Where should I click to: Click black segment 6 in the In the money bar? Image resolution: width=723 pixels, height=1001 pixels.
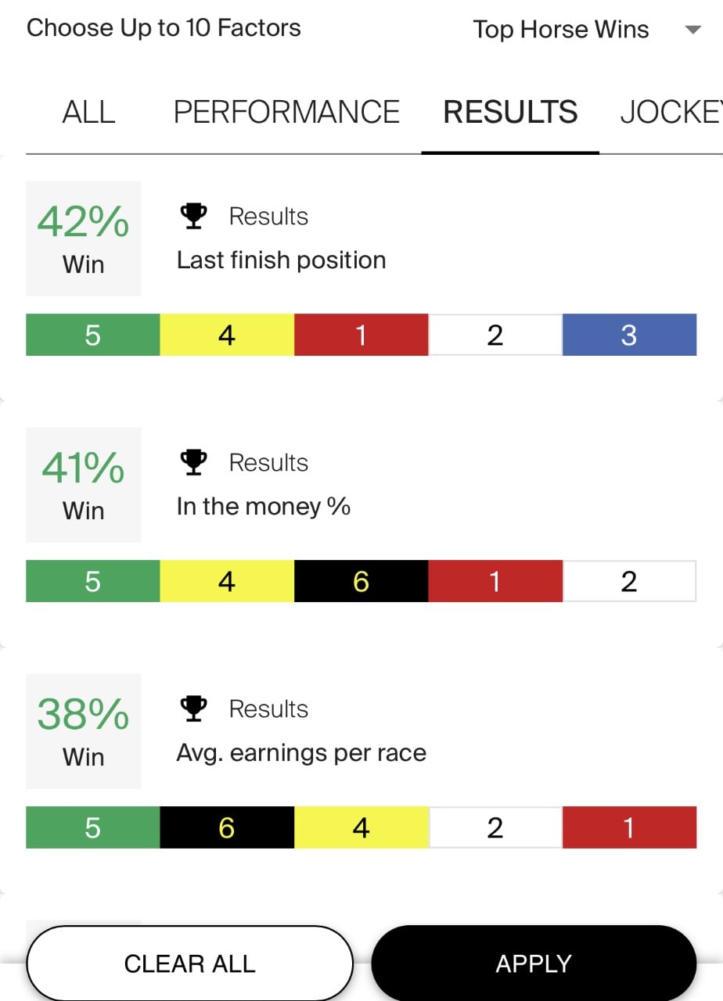(x=361, y=581)
